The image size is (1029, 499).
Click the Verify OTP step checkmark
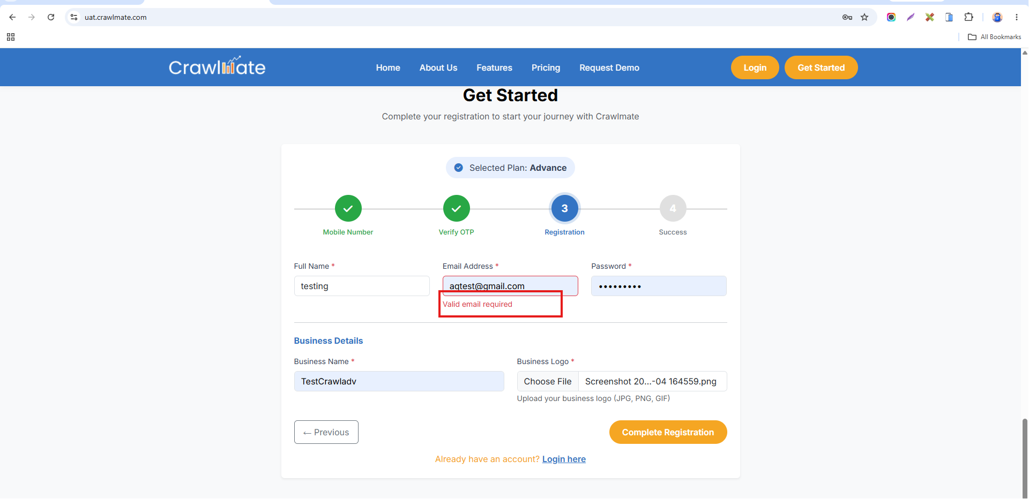pyautogui.click(x=457, y=208)
